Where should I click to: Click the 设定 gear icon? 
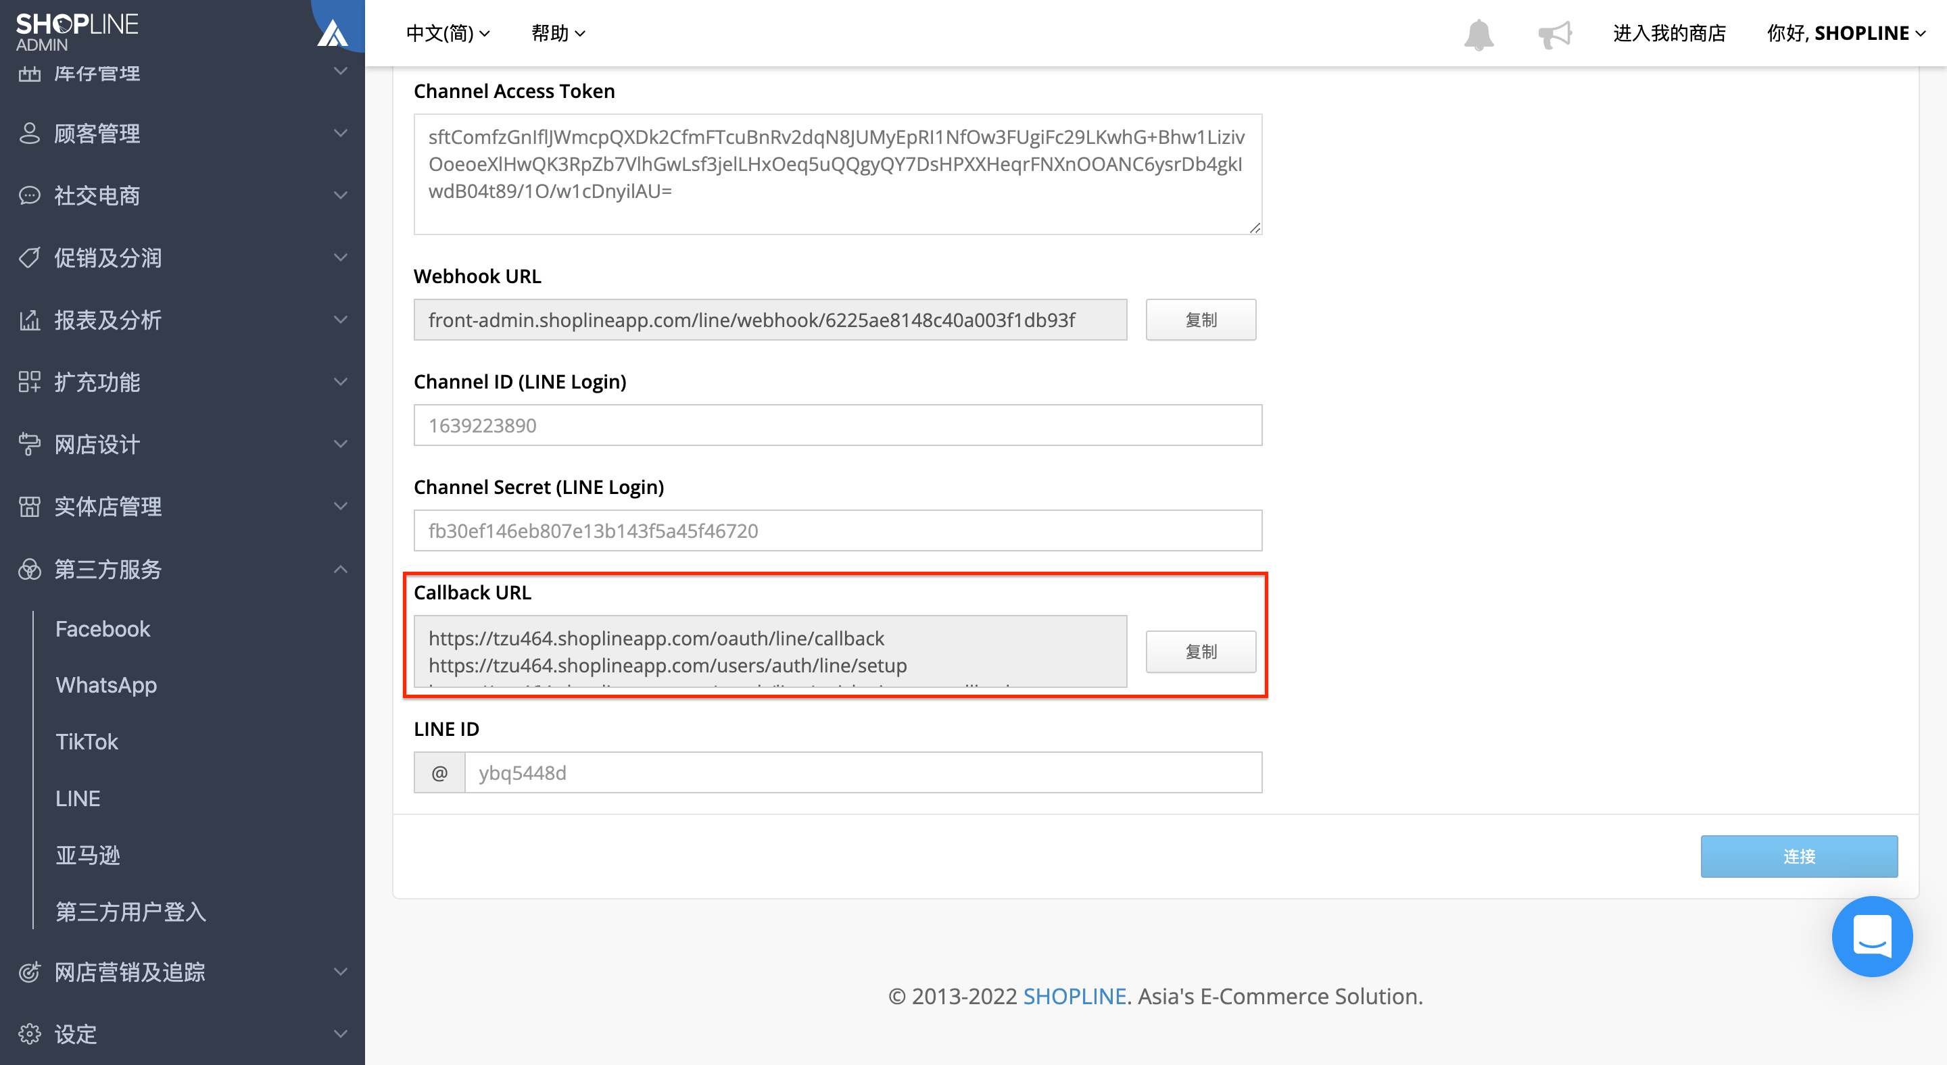coord(28,1033)
